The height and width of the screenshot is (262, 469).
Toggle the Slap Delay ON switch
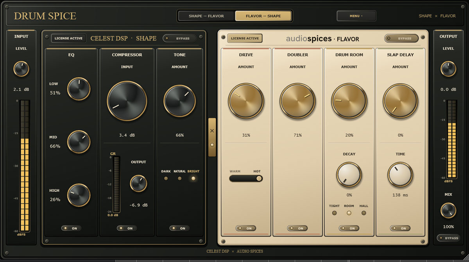click(x=400, y=228)
